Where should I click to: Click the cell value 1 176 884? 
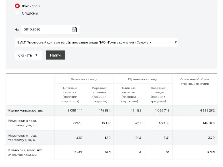tap(104, 110)
